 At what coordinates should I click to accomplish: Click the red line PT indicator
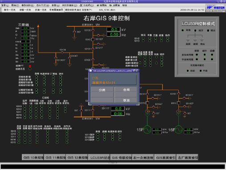pyautogui.click(x=30, y=66)
